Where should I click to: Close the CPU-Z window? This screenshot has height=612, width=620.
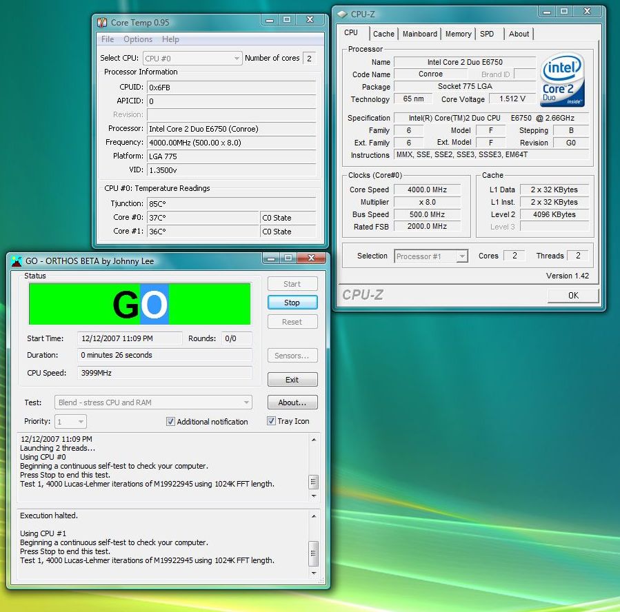[x=588, y=12]
